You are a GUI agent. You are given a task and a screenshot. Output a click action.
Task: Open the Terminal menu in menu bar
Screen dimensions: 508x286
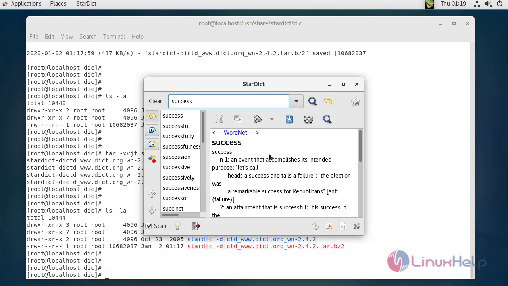coord(114,36)
